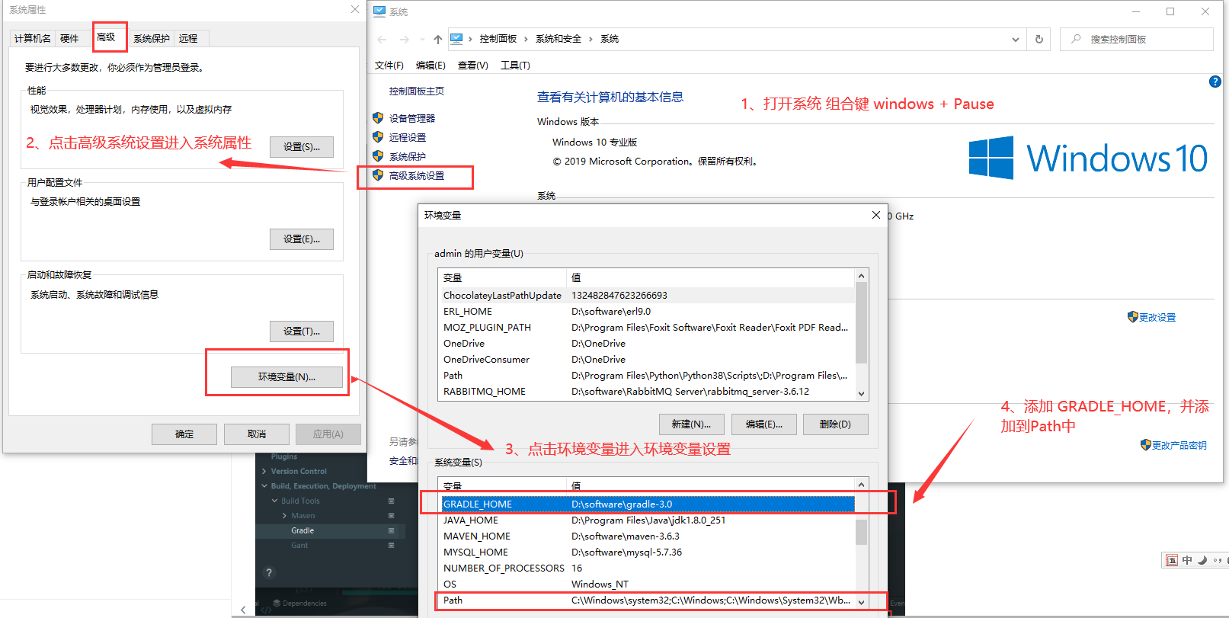The width and height of the screenshot is (1229, 618).
Task: Click the blue help question mark icon
Action: [1215, 82]
